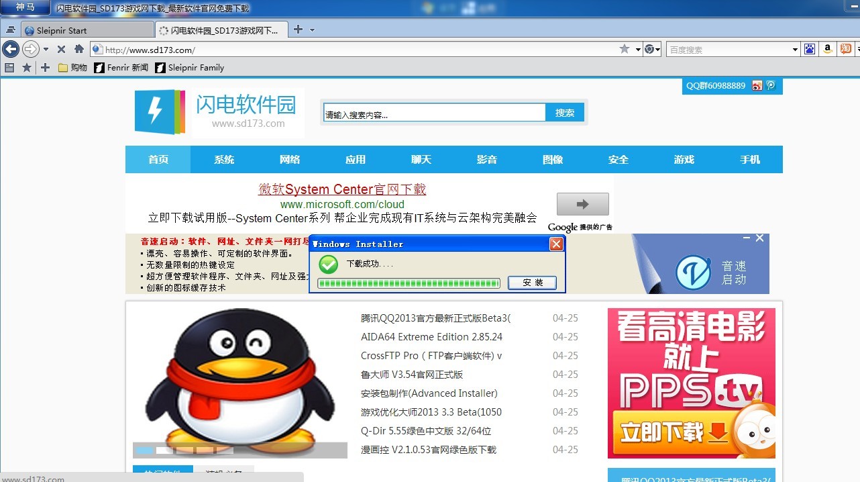Image resolution: width=860 pixels, height=482 pixels.
Task: Select 手机 in navigation bar
Action: click(x=750, y=160)
